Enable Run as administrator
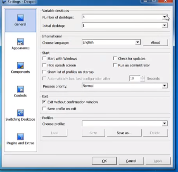Image resolution: width=178 pixels, height=172 pixels. (x=115, y=65)
